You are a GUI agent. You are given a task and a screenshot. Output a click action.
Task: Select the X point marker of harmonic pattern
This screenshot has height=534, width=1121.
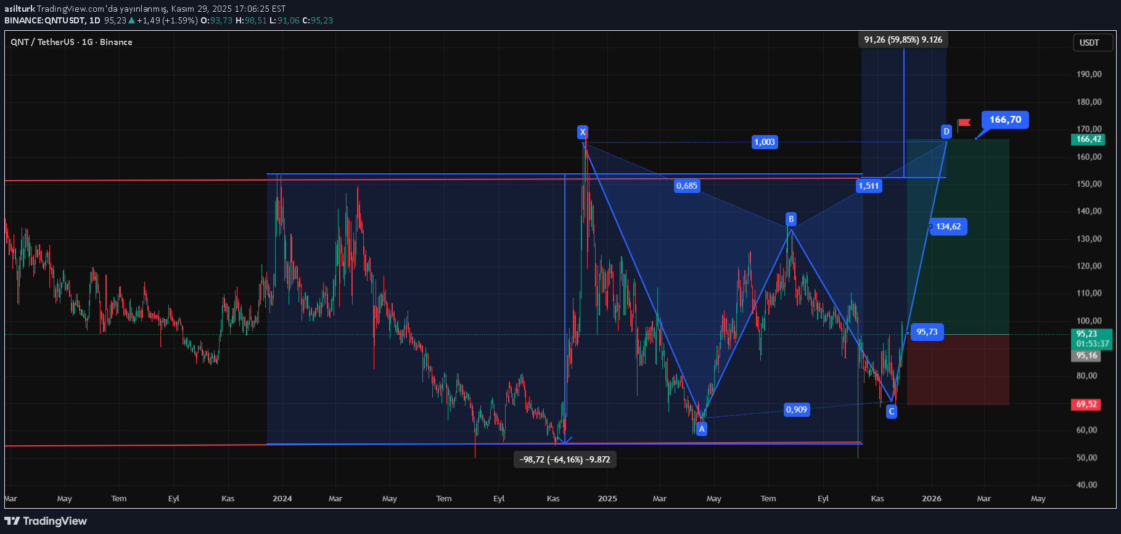coord(582,132)
